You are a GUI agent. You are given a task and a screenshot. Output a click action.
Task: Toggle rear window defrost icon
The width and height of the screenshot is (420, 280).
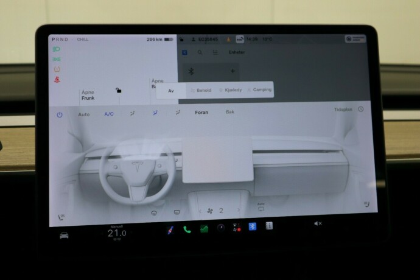[x=177, y=212]
